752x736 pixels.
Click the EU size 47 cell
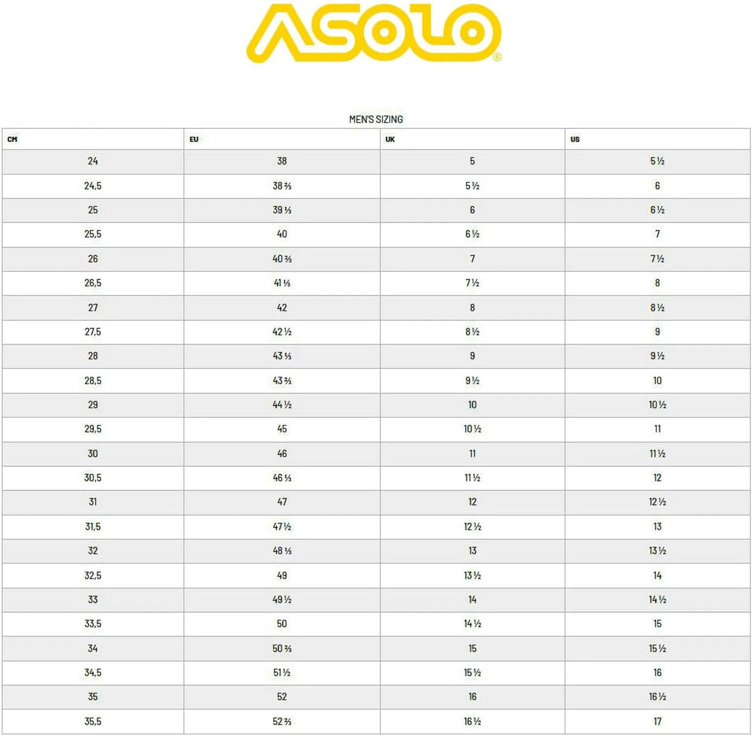pyautogui.click(x=282, y=502)
